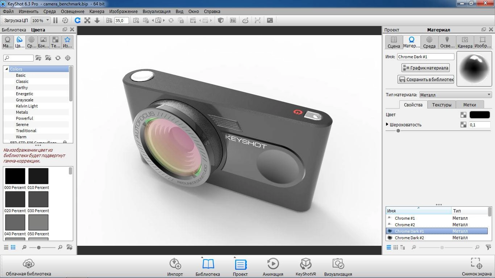Open the Файл menu

pyautogui.click(x=8, y=11)
